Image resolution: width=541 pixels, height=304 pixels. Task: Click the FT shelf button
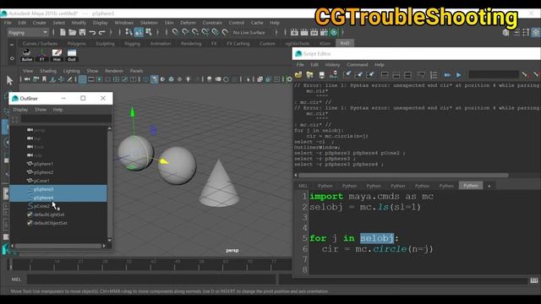click(41, 54)
